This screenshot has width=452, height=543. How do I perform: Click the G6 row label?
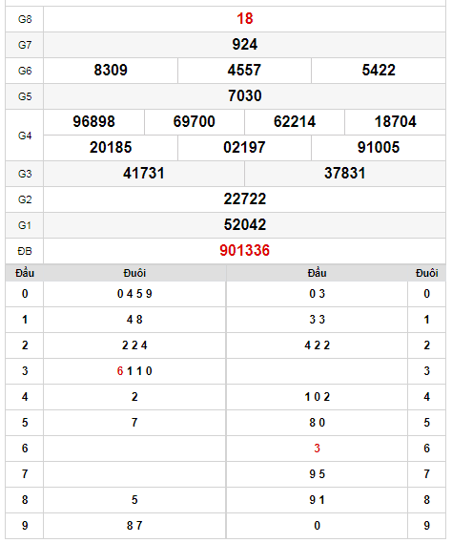pos(25,71)
